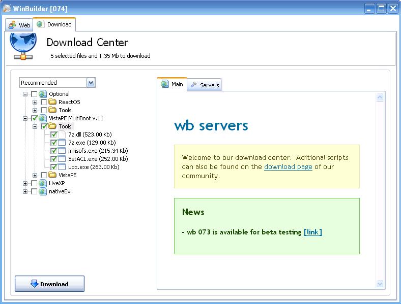Maximize the WinBuilder window
This screenshot has width=401, height=304.
point(381,9)
